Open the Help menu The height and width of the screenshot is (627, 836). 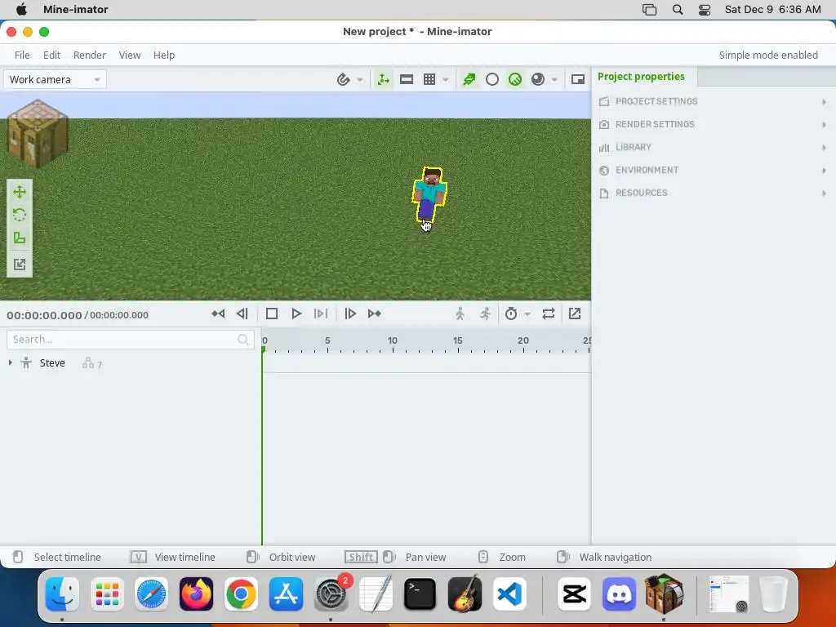point(163,55)
